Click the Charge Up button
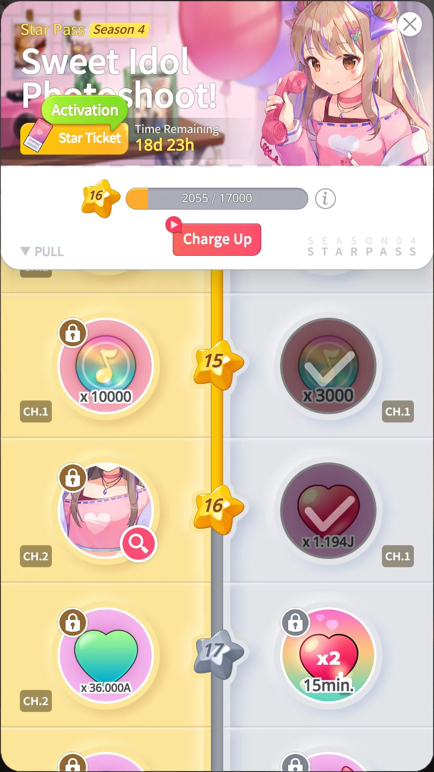 [x=217, y=239]
